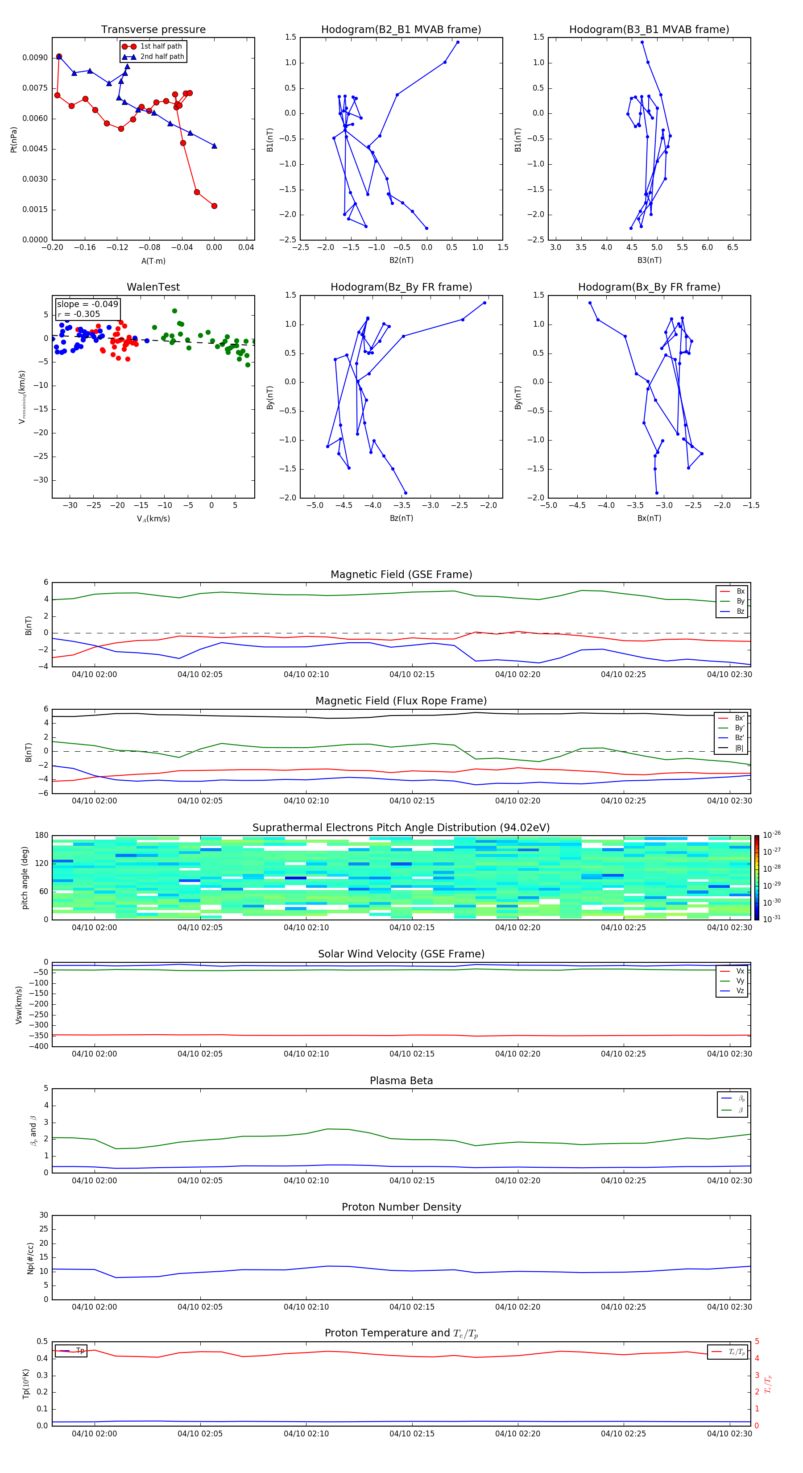Select the "slope = -0.049" annotation
This screenshot has width=803, height=1473.
(x=87, y=304)
